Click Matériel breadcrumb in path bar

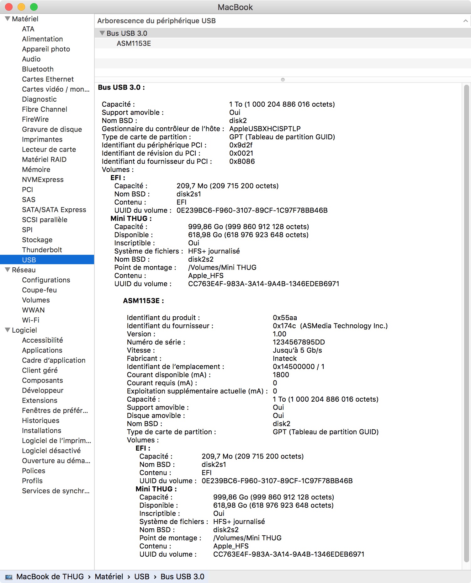(109, 577)
